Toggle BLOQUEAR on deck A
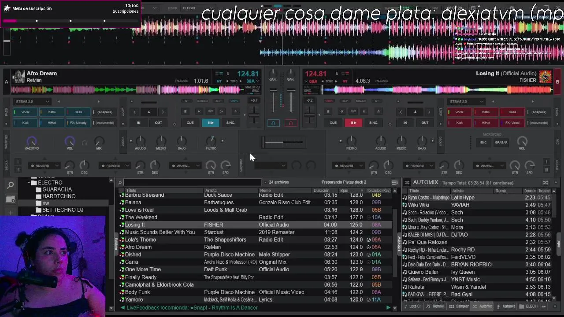Image resolution: width=564 pixels, height=317 pixels. click(x=202, y=101)
